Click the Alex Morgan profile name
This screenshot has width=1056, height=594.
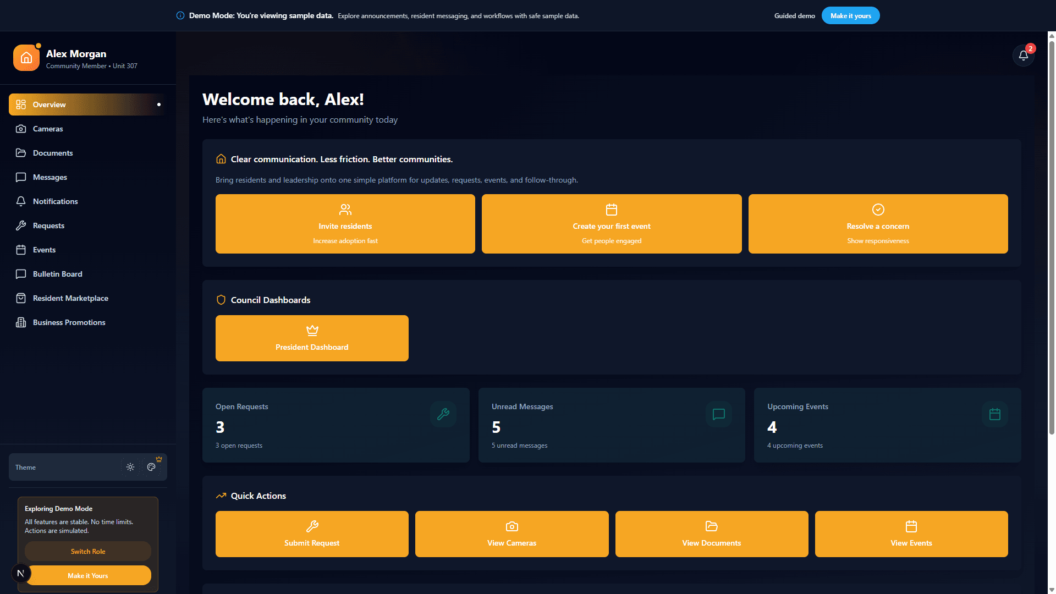(76, 54)
